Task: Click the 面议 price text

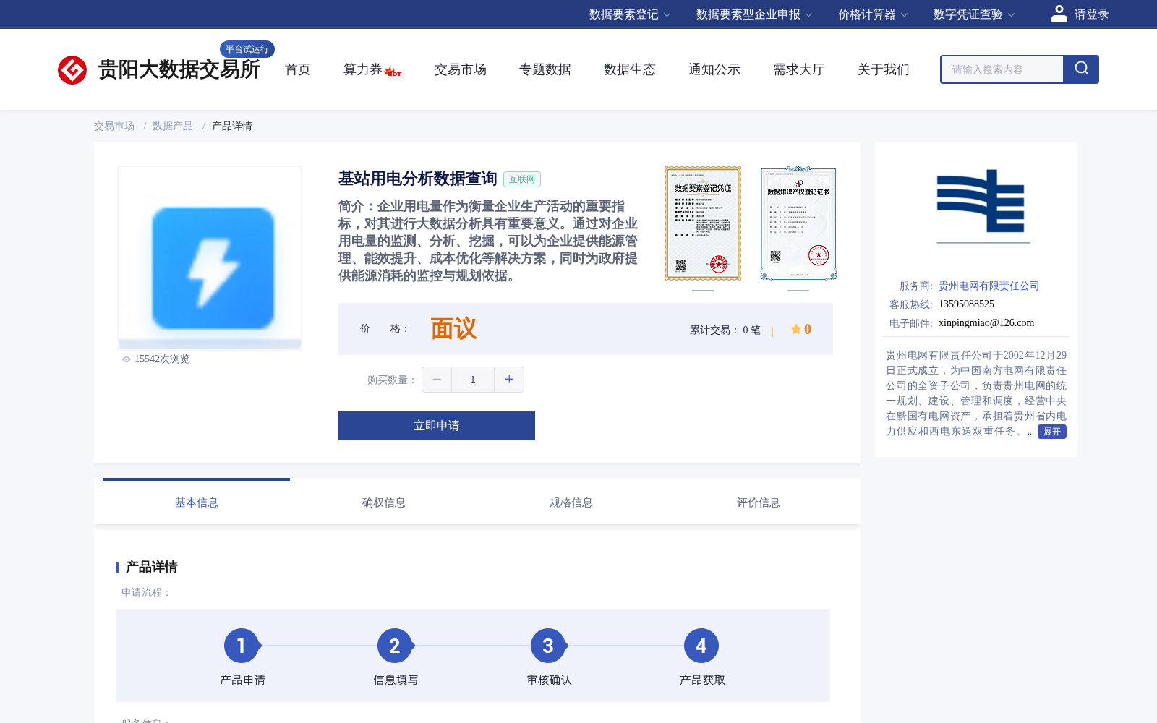Action: pyautogui.click(x=454, y=329)
